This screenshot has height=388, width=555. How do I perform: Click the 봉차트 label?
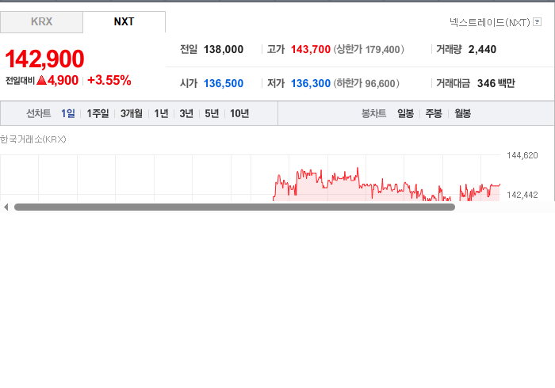pyautogui.click(x=373, y=113)
